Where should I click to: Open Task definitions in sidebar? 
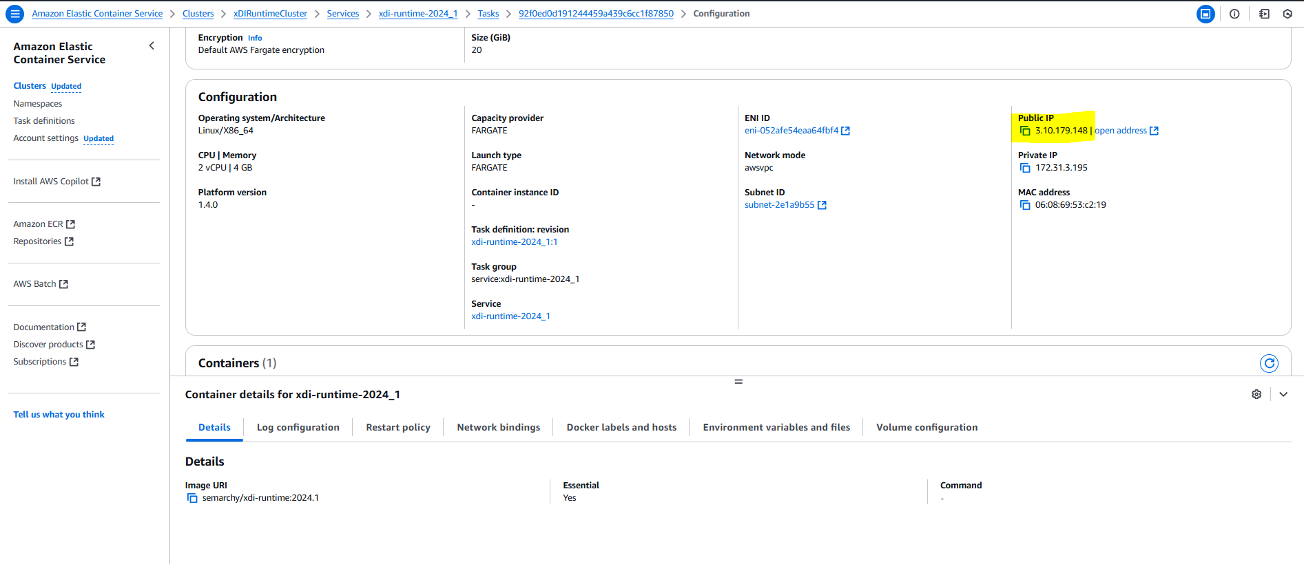pyautogui.click(x=44, y=121)
